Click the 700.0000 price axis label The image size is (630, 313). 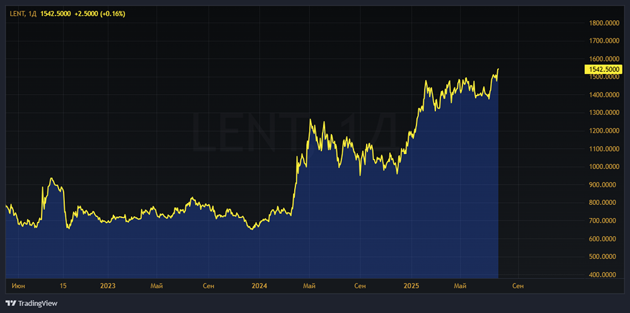(604, 221)
